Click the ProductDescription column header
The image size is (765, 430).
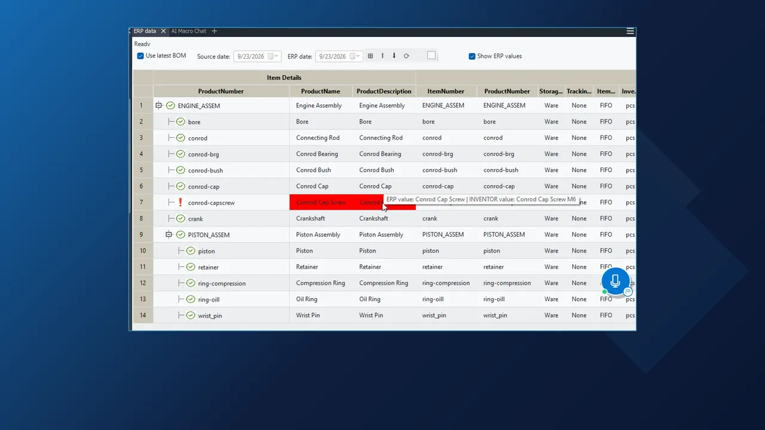click(384, 91)
